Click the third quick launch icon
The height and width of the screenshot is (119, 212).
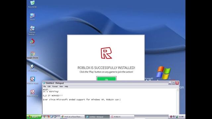(52, 117)
